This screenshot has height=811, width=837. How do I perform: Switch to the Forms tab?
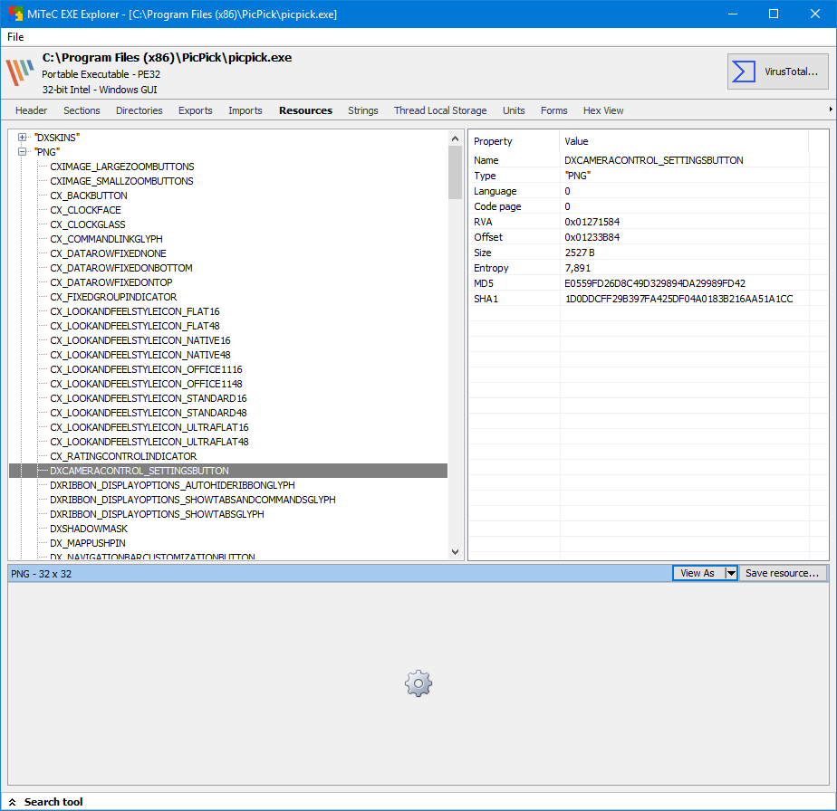[x=554, y=110]
